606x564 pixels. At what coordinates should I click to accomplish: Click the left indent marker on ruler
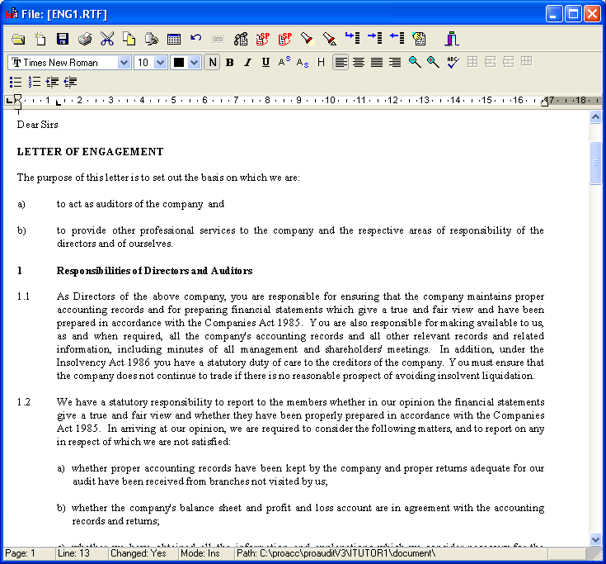click(x=17, y=102)
